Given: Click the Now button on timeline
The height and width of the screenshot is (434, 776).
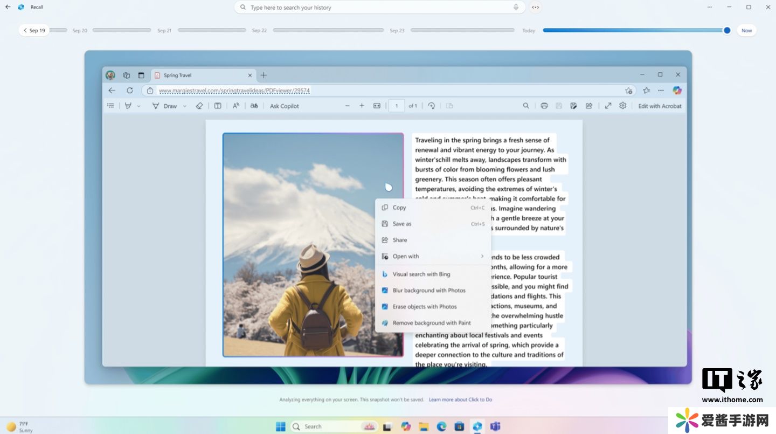Looking at the screenshot, I should coord(746,31).
